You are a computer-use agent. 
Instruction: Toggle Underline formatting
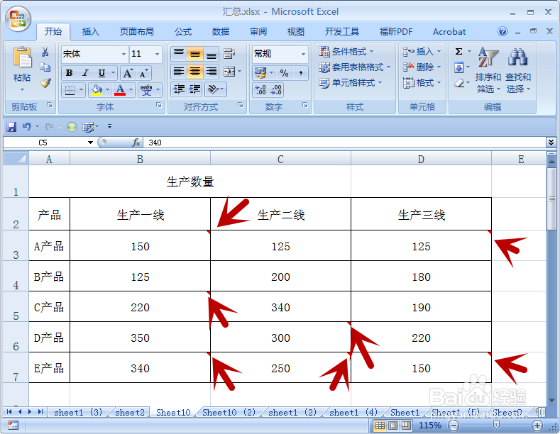101,73
